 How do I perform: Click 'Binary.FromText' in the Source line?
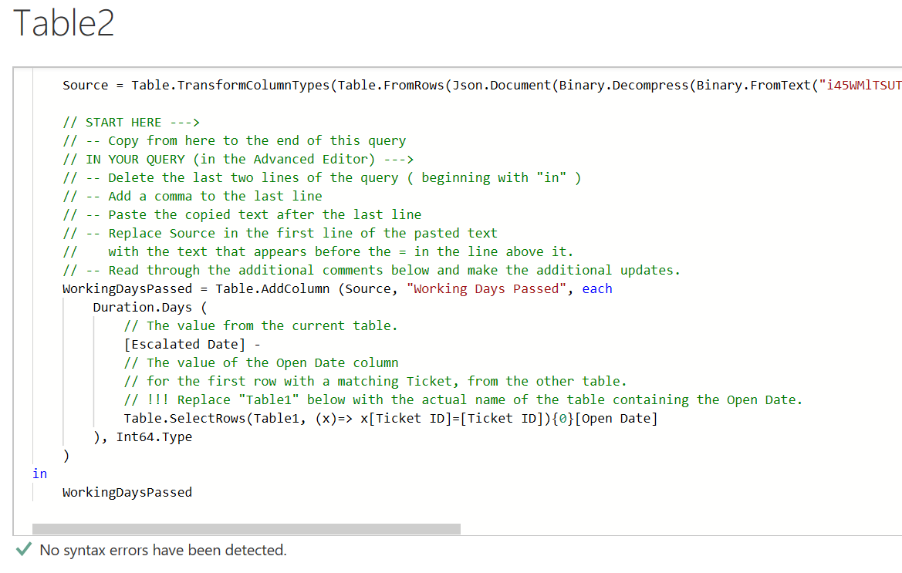pyautogui.click(x=754, y=85)
